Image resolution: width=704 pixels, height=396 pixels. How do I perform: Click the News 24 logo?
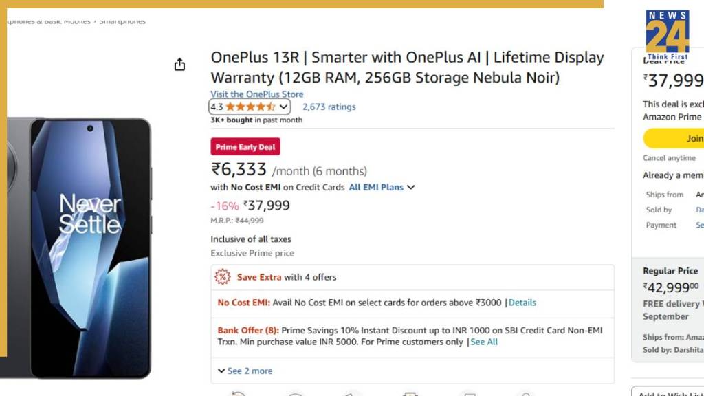(x=667, y=34)
